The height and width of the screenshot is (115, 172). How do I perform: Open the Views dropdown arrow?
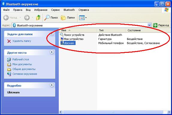[x=86, y=18]
